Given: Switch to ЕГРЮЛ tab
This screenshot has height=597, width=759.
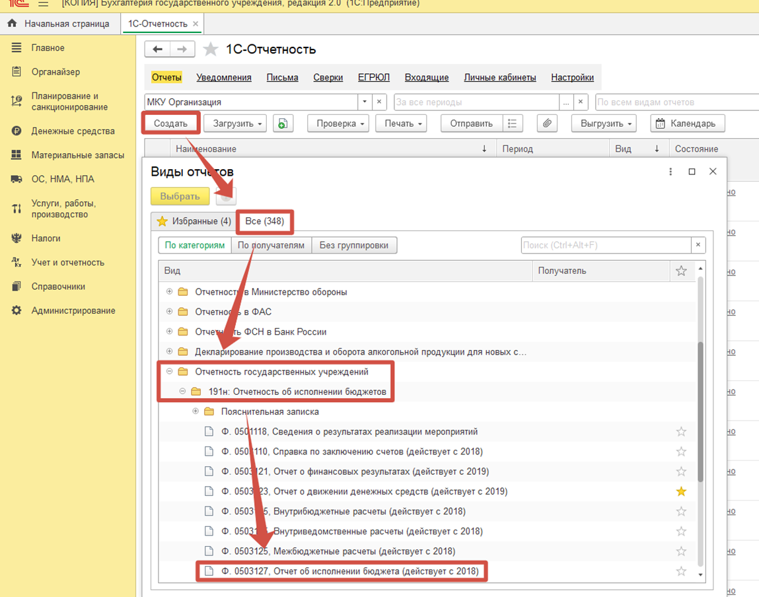Looking at the screenshot, I should [x=374, y=77].
